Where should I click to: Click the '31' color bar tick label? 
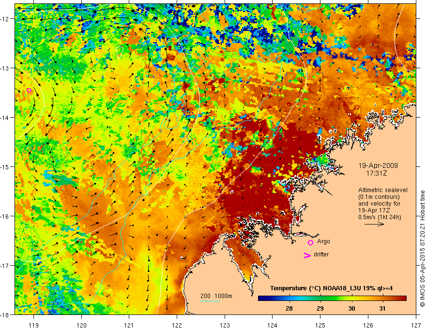point(382,308)
